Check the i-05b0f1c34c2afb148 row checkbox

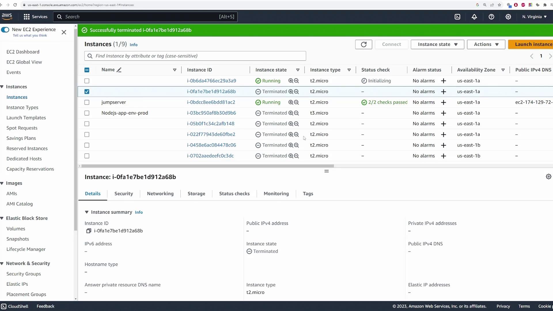coord(87,124)
